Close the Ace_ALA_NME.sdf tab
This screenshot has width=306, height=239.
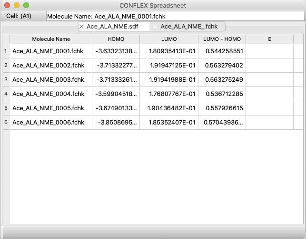(x=81, y=27)
